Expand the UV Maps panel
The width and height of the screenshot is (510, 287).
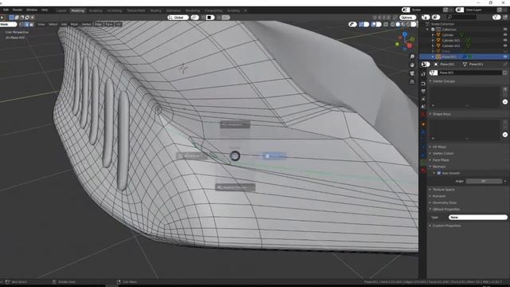click(438, 147)
